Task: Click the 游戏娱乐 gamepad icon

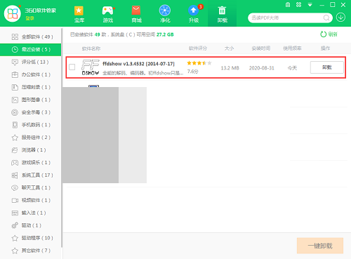Action: point(15,163)
